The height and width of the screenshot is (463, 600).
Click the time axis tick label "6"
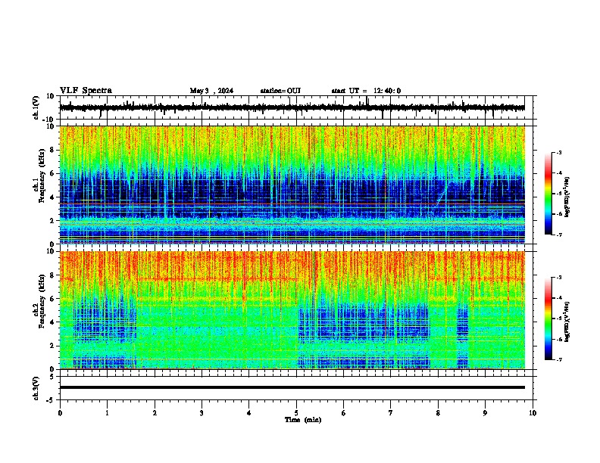[344, 413]
